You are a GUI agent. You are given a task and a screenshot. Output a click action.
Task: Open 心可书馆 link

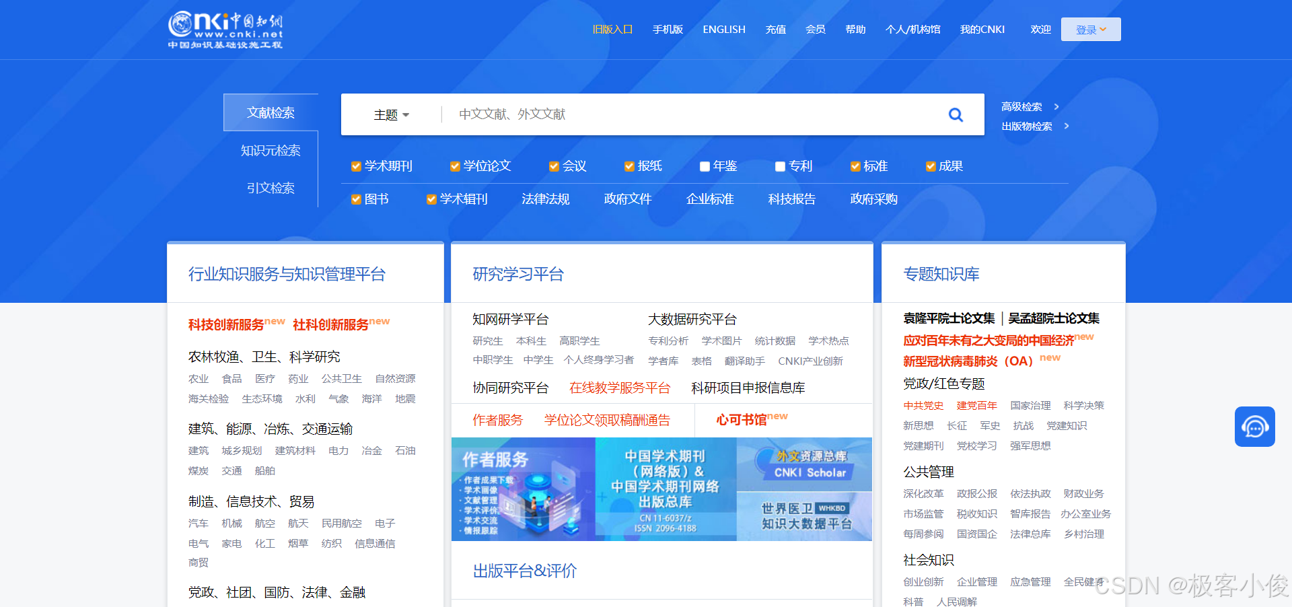[x=742, y=420]
